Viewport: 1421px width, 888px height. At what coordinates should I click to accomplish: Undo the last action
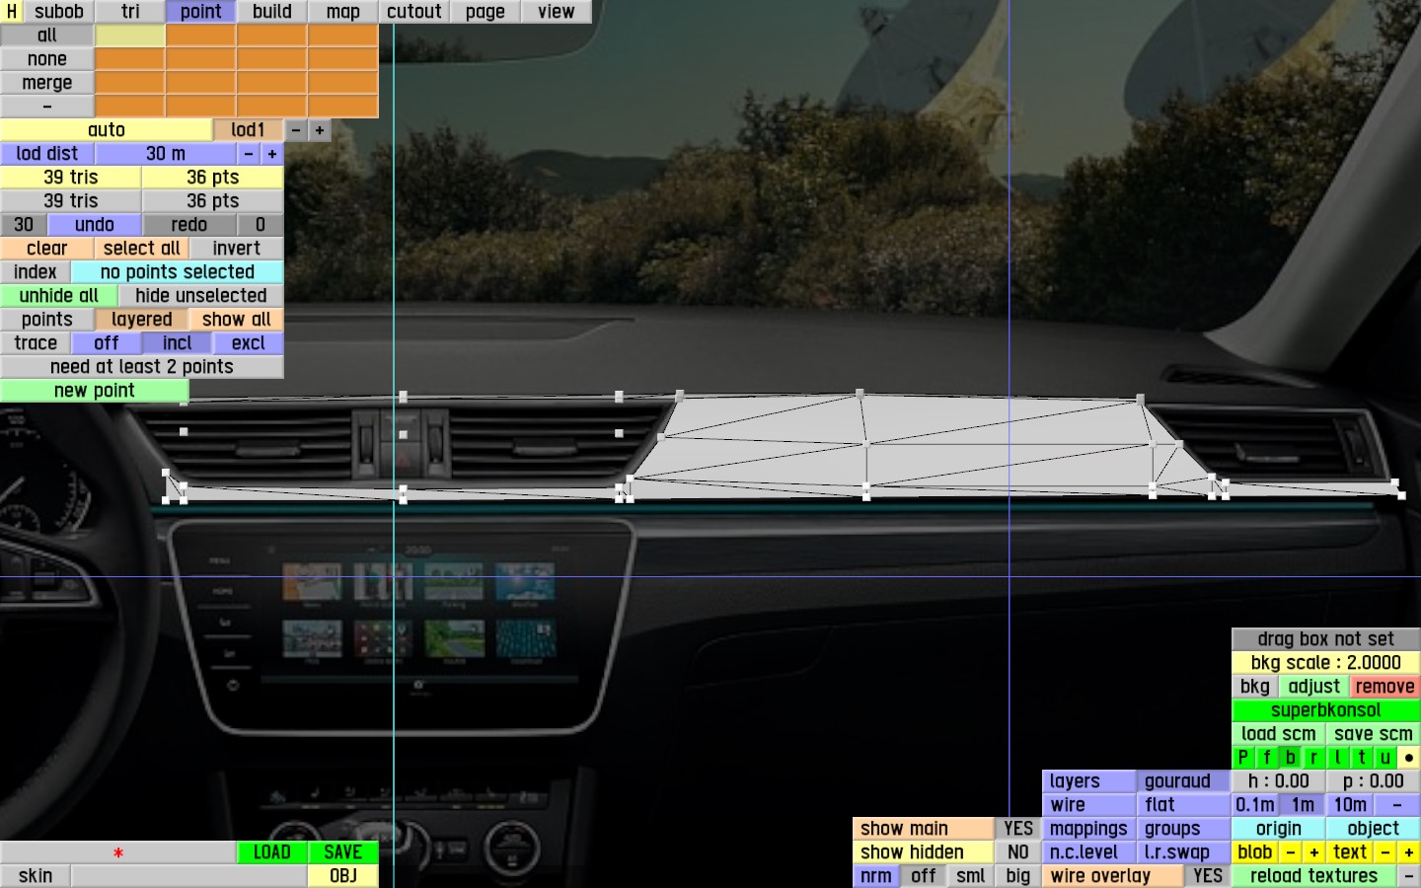coord(95,225)
